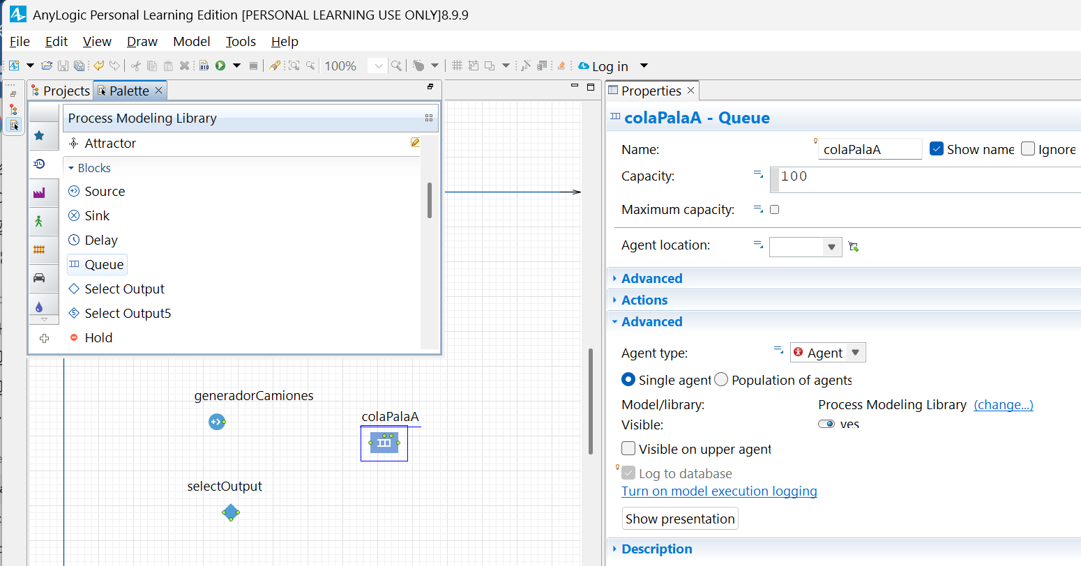The image size is (1081, 566).
Task: Enable the Maximum capacity checkbox
Action: 774,209
